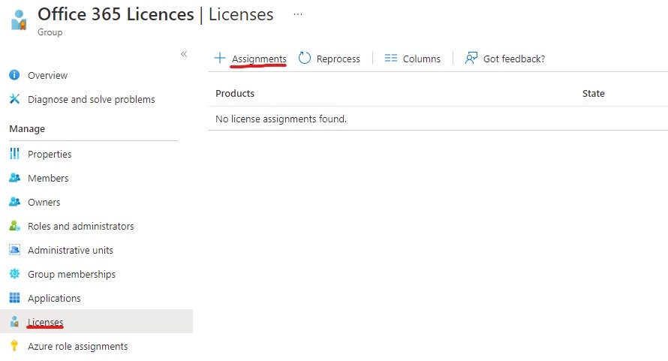Viewport: 668px width, 361px height.
Task: Open group Properties
Action: 50,155
